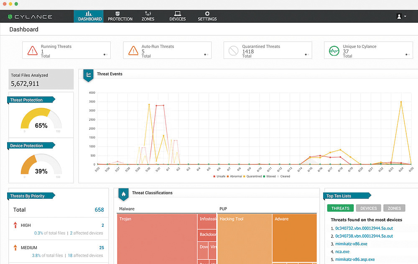
Task: Select the DEVICES top ten list button
Action: 368,208
